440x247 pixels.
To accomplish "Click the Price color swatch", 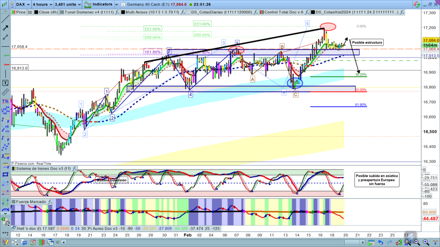I will 13,12.
